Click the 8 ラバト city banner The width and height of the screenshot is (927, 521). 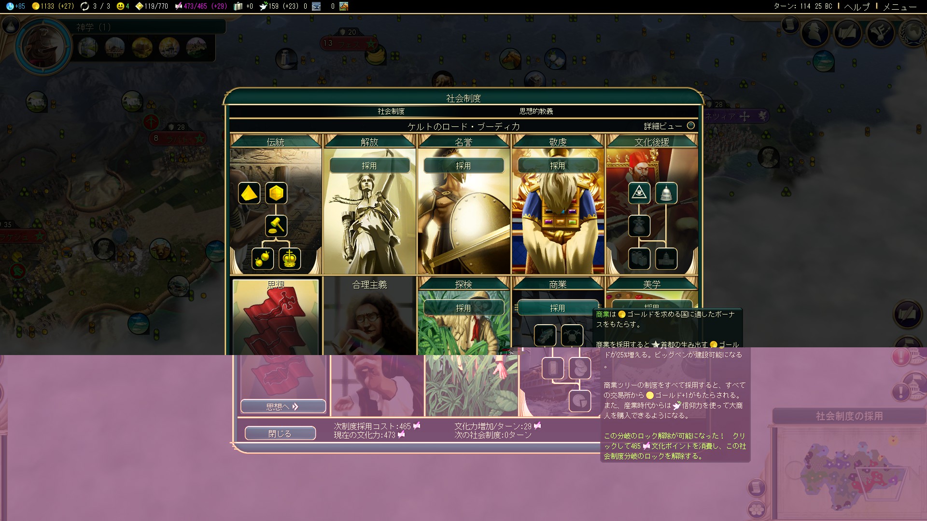click(x=178, y=138)
